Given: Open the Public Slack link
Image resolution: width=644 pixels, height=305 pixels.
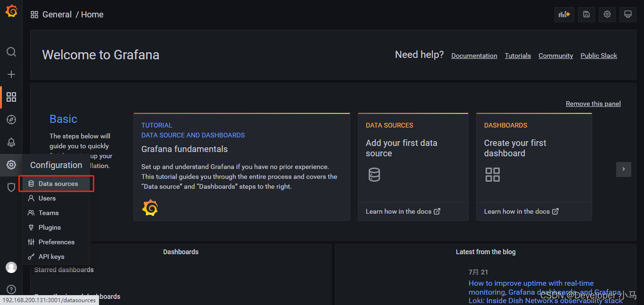Looking at the screenshot, I should point(598,56).
